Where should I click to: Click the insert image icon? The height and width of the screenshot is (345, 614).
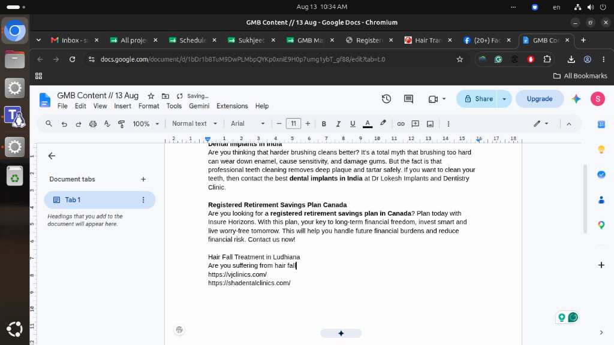(x=430, y=124)
